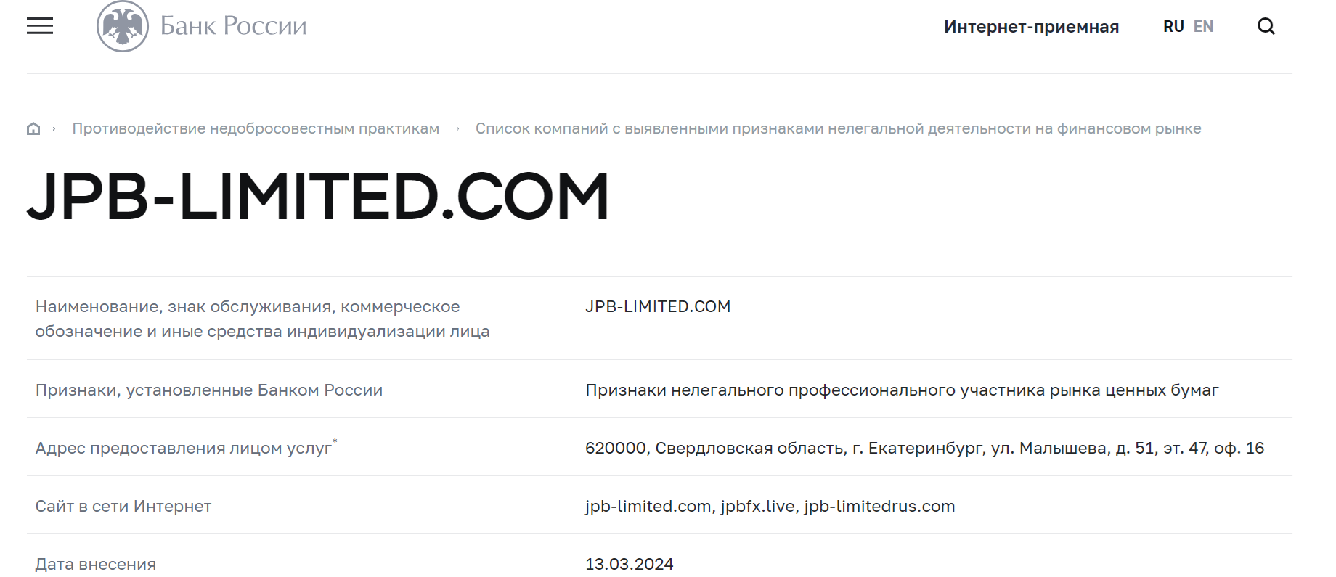Open Список компаний с выявленными признаками breadcrumb
Image resolution: width=1336 pixels, height=577 pixels.
pos(838,128)
